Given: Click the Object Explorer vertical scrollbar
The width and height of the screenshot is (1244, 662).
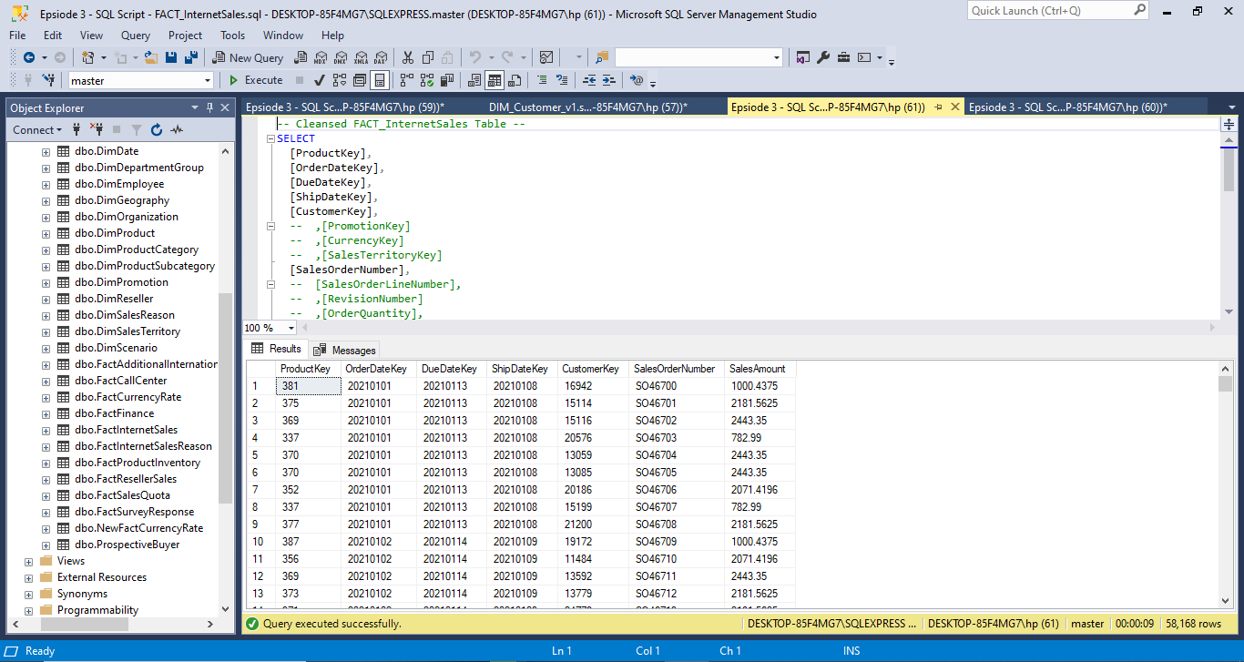Looking at the screenshot, I should tap(226, 380).
